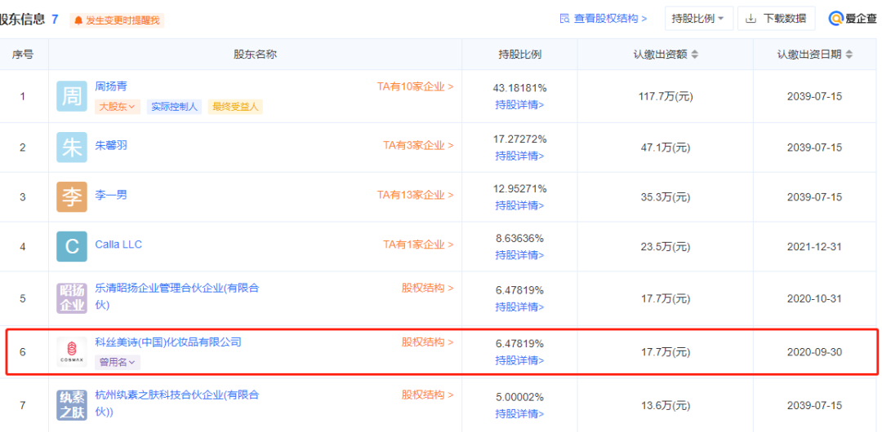This screenshot has width=882, height=432.
Task: Click the download icon beside 下载数据
Action: click(751, 19)
